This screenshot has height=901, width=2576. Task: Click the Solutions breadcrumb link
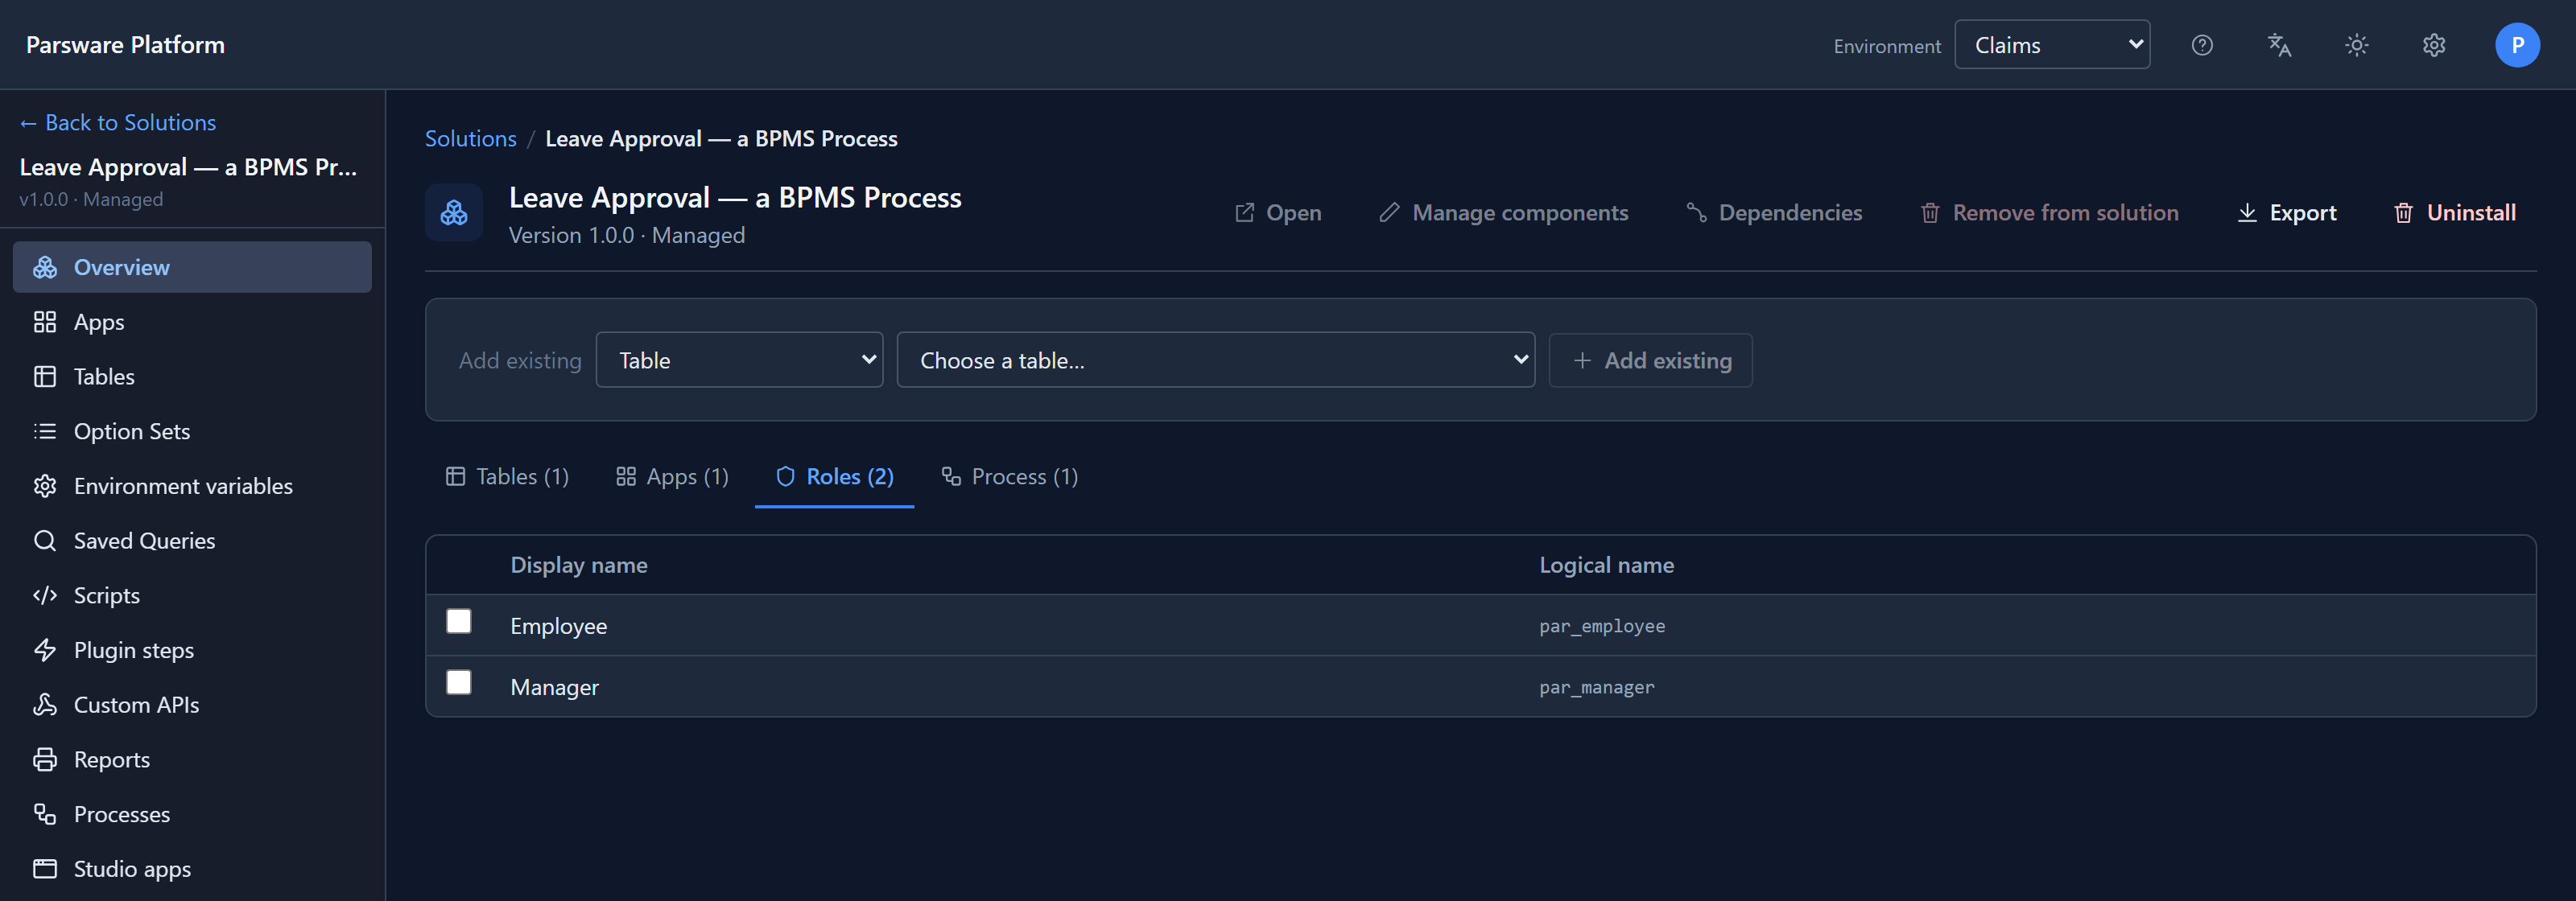tap(471, 139)
